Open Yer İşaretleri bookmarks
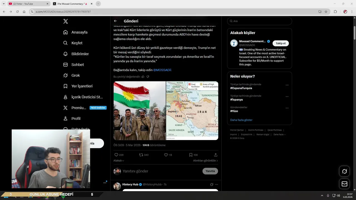The image size is (356, 200). click(x=78, y=86)
